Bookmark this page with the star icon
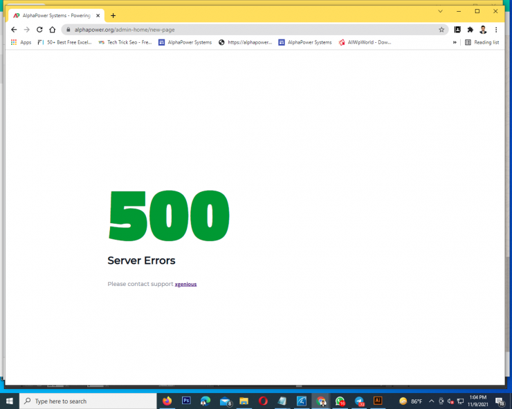The image size is (512, 409). pyautogui.click(x=441, y=30)
